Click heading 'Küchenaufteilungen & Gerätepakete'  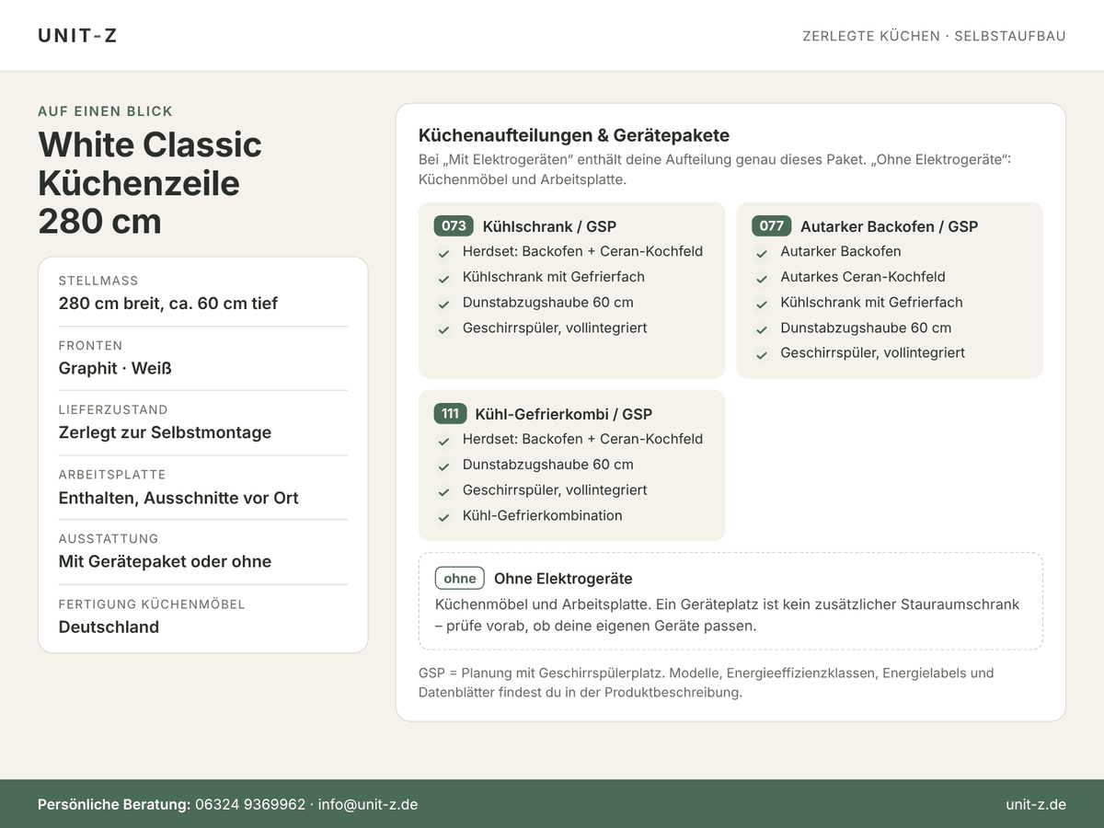coord(574,135)
